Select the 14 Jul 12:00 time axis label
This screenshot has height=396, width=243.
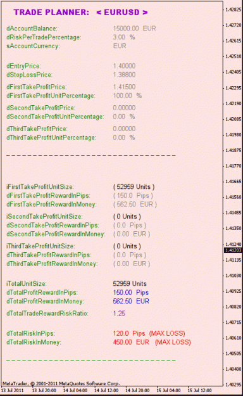click(106, 391)
